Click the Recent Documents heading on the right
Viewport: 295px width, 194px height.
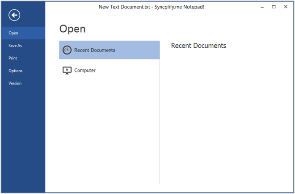coord(198,46)
